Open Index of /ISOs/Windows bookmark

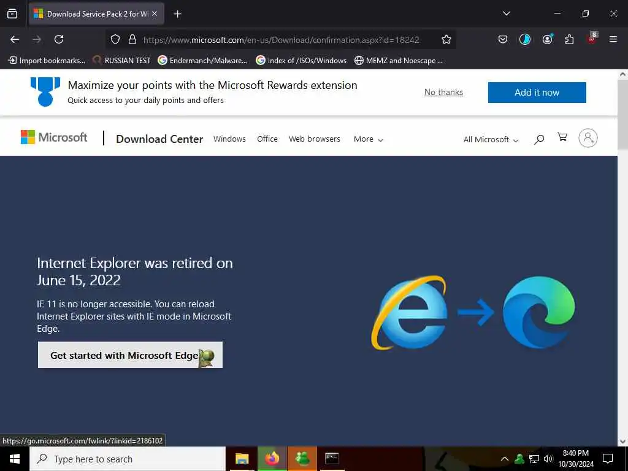(x=301, y=61)
